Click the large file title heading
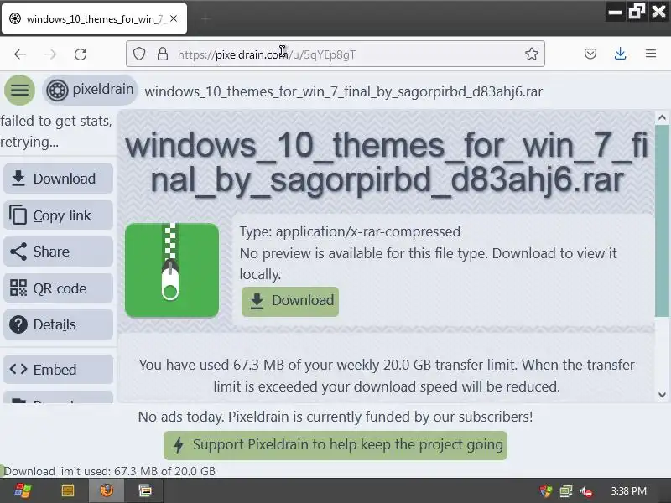The height and width of the screenshot is (503, 671). pyautogui.click(x=387, y=163)
